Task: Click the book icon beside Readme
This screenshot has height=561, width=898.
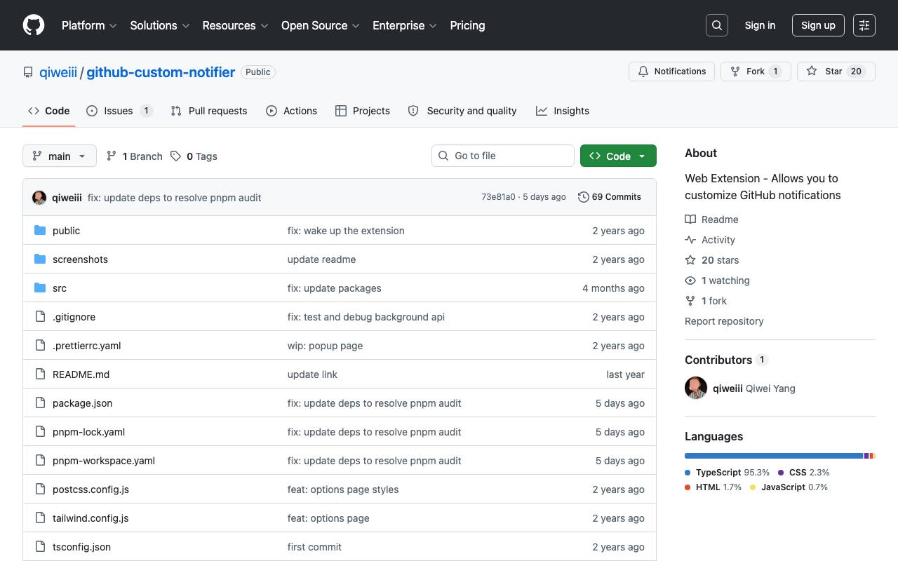Action: point(690,219)
